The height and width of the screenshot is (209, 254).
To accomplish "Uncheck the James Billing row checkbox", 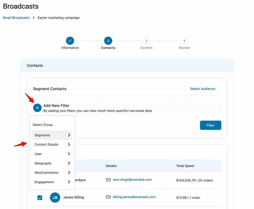I will (x=40, y=198).
